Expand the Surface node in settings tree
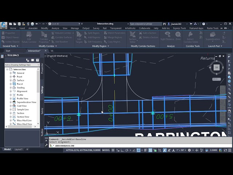Screen dimensions: 233x175 [x=11, y=80]
